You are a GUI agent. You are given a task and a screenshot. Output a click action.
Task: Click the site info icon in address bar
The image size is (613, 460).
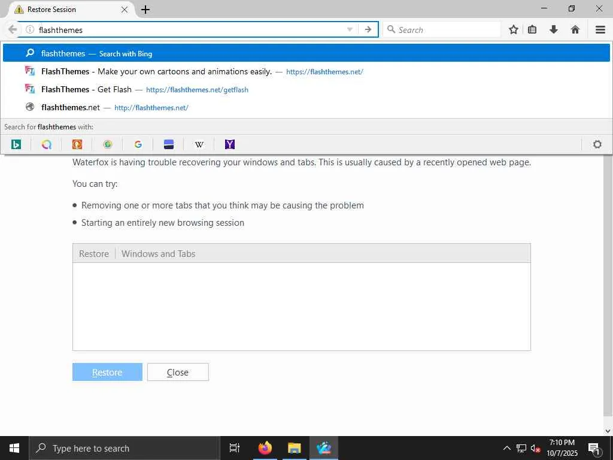click(x=30, y=30)
